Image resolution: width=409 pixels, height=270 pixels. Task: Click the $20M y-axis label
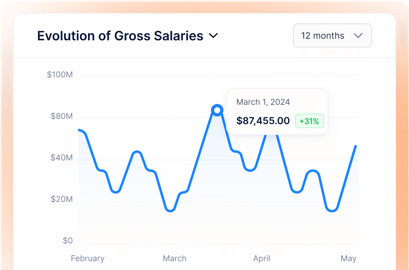(62, 199)
